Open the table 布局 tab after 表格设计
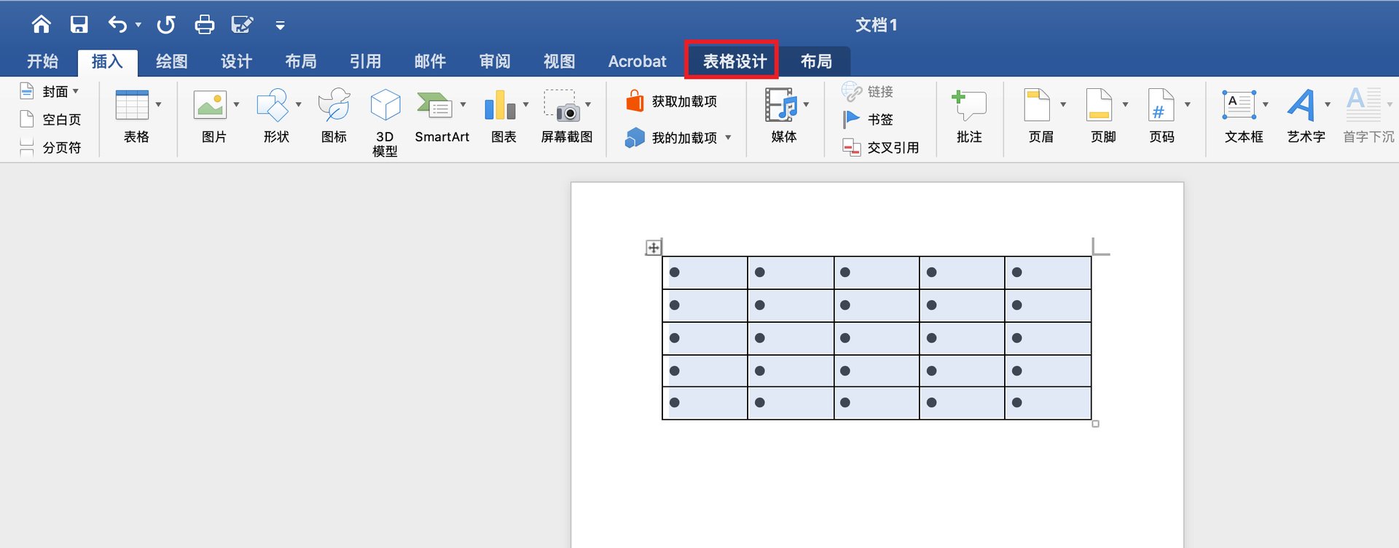Image resolution: width=1399 pixels, height=548 pixels. pos(816,61)
